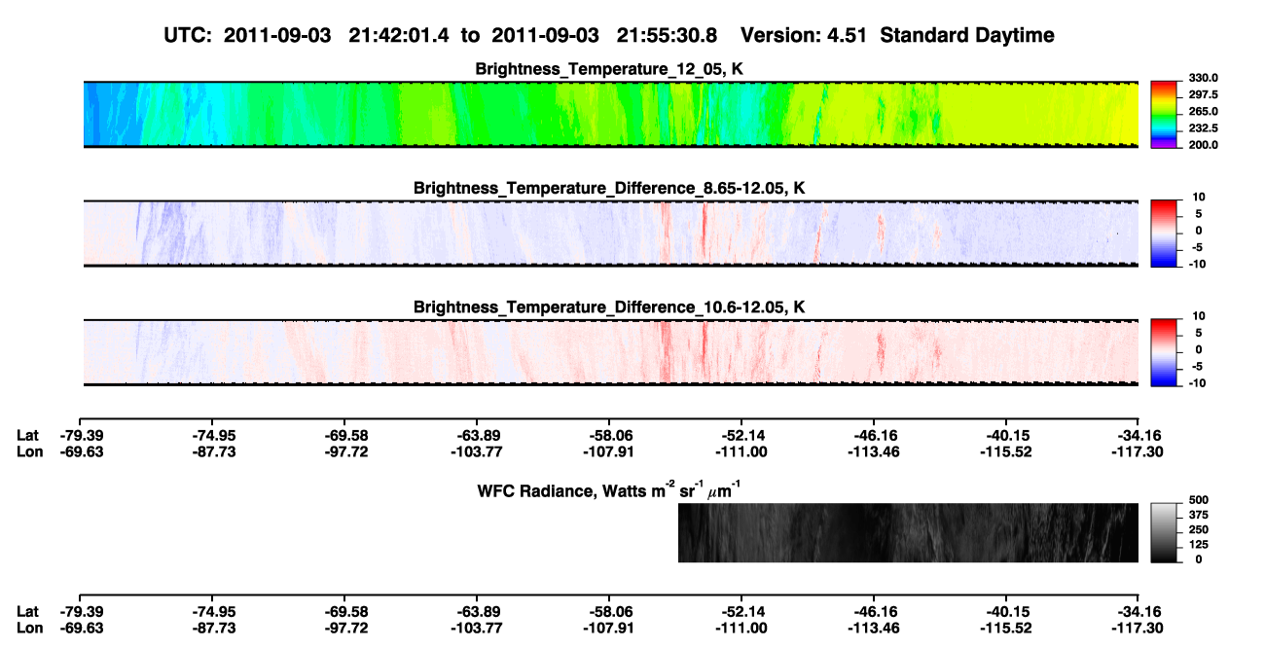The height and width of the screenshot is (649, 1265).
Task: Select the 10.6-12.05 difference image strip
Action: tap(611, 351)
